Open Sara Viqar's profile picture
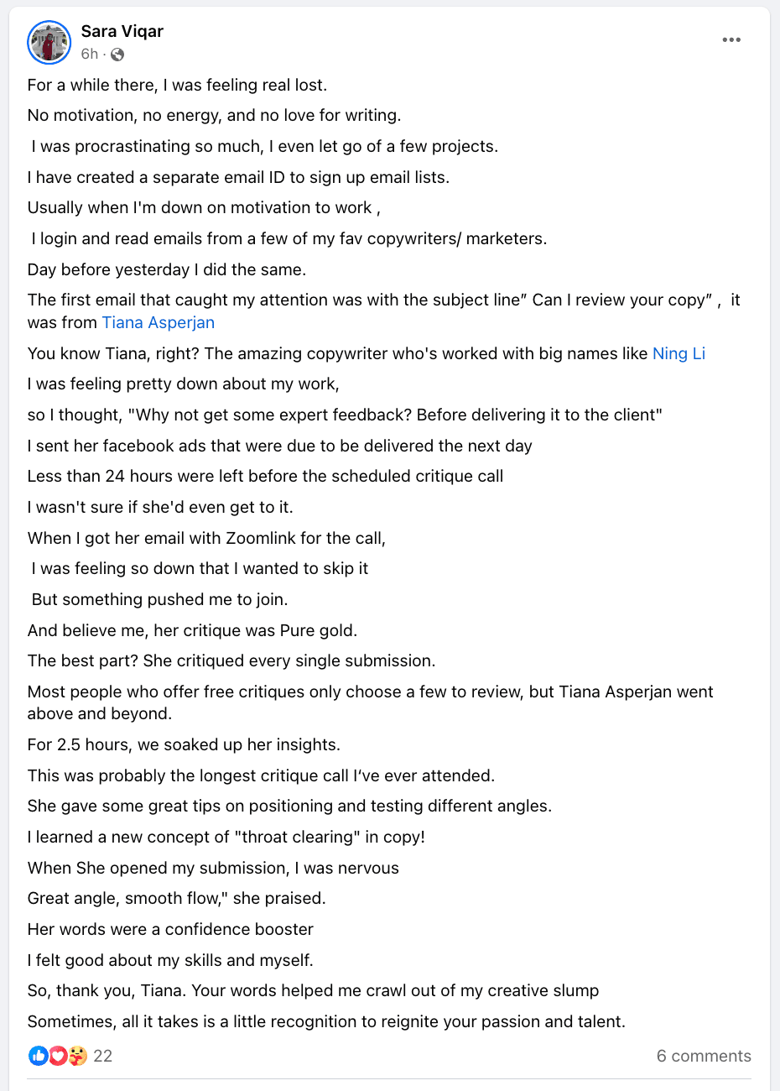 49,42
